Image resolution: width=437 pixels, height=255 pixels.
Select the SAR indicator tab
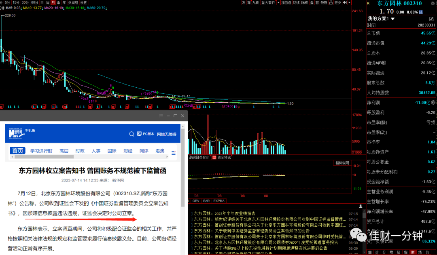206,201
